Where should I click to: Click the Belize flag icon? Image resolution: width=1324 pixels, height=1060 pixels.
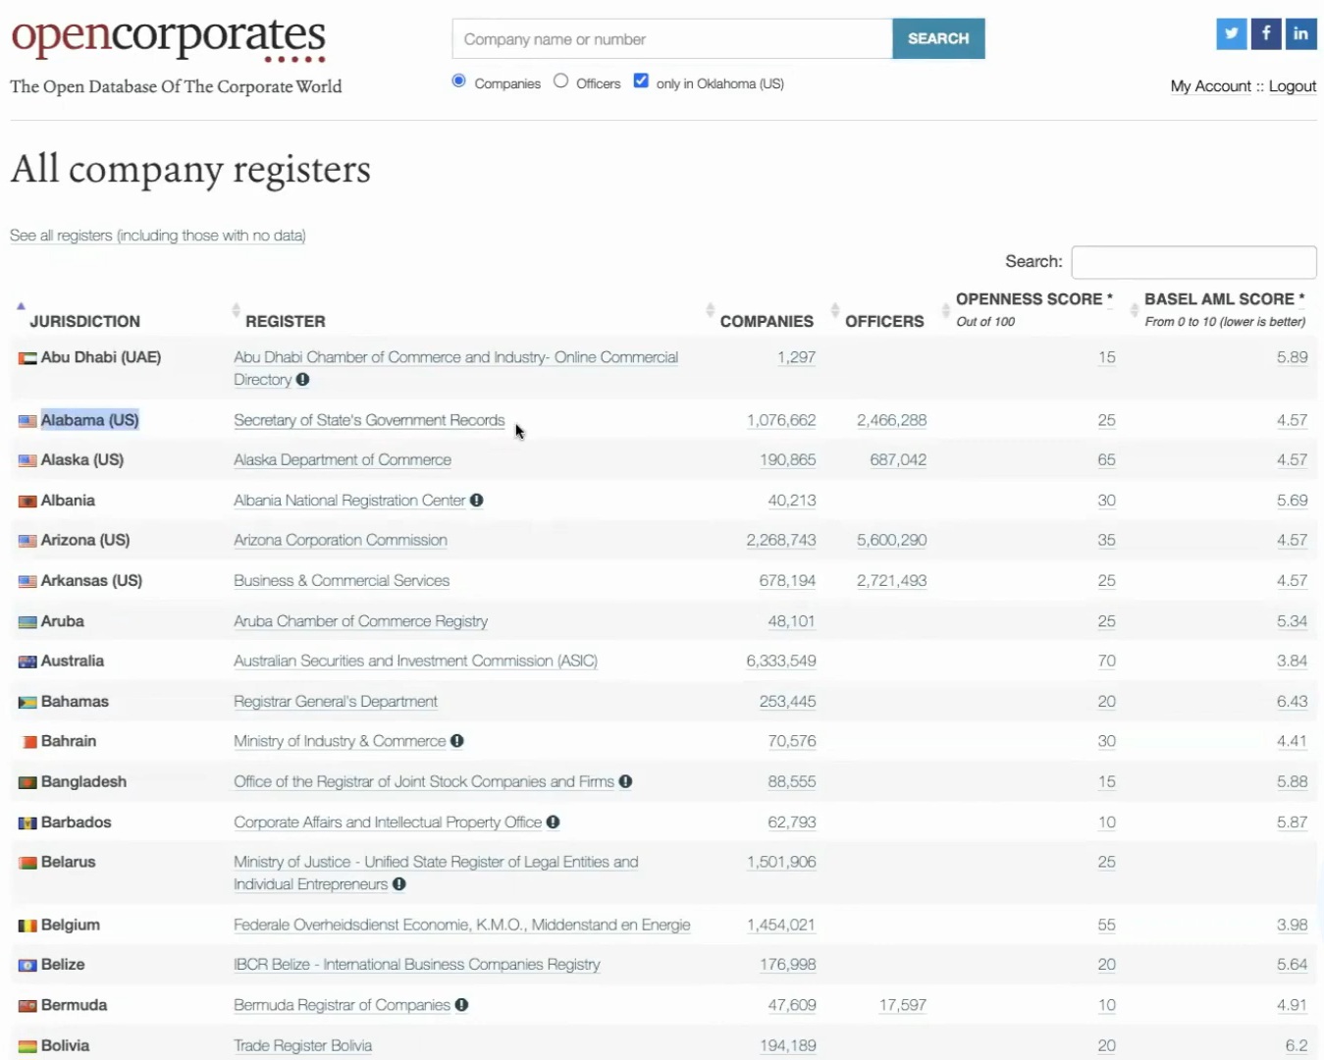[x=27, y=966]
